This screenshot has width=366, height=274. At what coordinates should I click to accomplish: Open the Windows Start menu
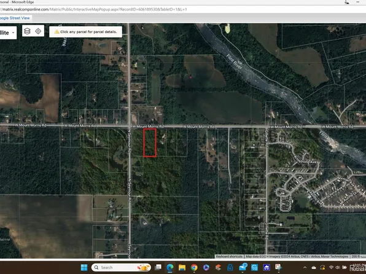[84, 267]
